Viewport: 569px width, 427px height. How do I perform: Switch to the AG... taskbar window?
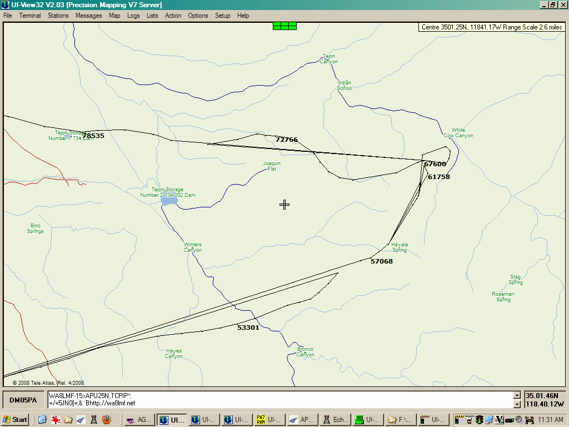pyautogui.click(x=138, y=420)
